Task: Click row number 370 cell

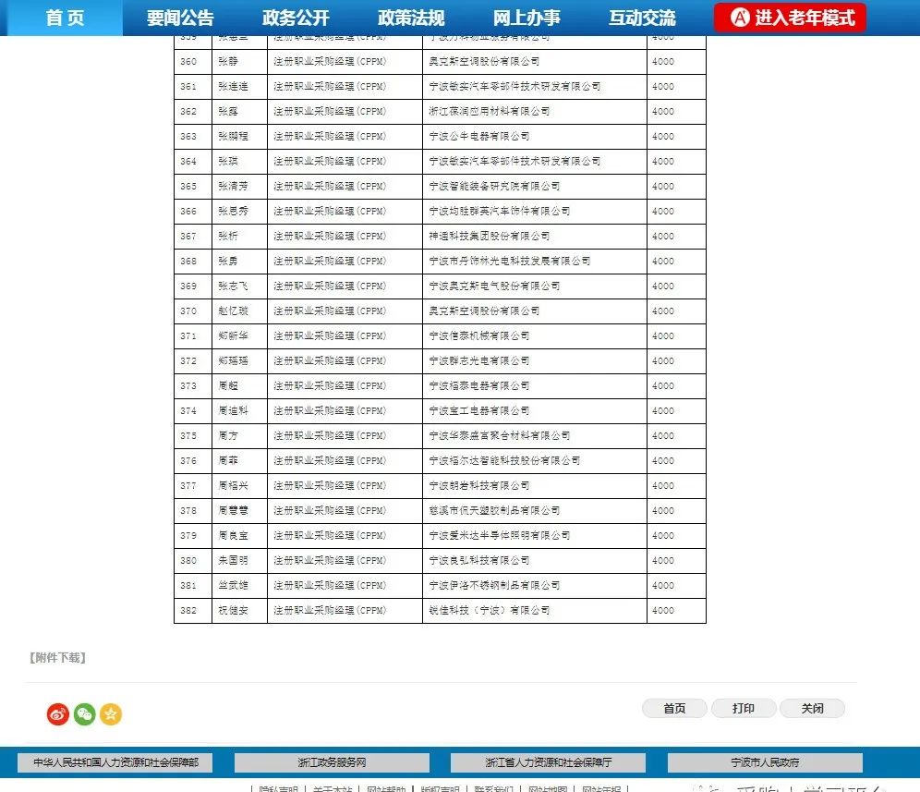Action: [193, 311]
